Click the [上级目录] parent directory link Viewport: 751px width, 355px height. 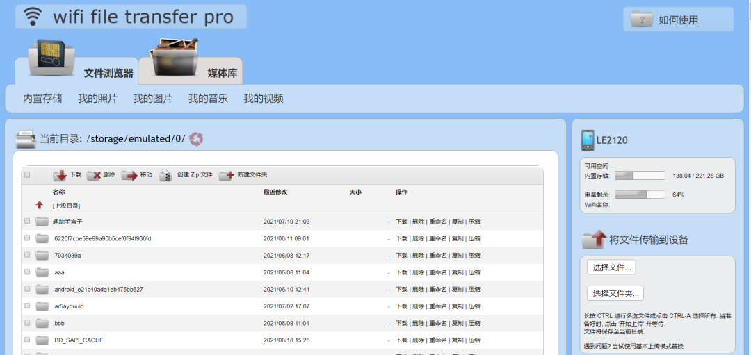66,206
